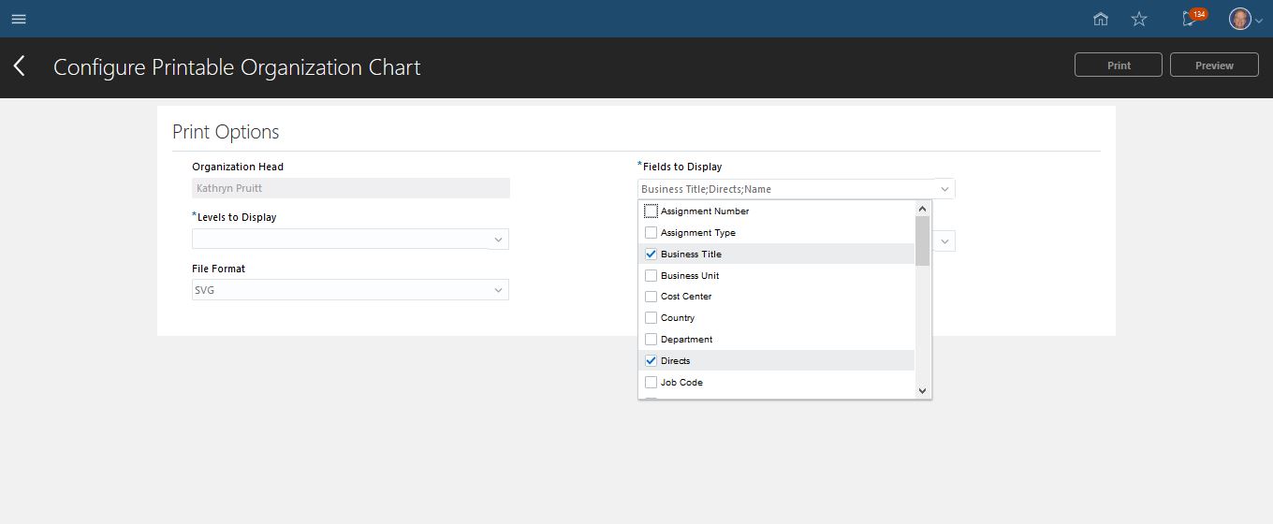Select the Cost Center label in list
This screenshot has width=1273, height=524.
click(686, 297)
